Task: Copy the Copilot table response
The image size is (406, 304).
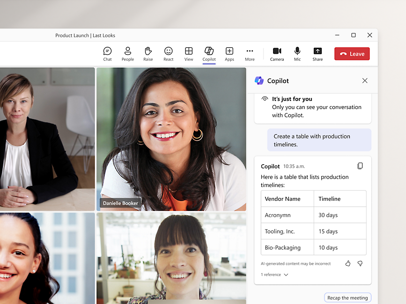Action: (x=360, y=166)
